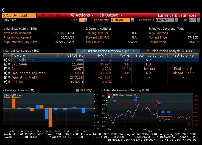
Task: Select the EBITDA radio button
Action: tap(9, 82)
